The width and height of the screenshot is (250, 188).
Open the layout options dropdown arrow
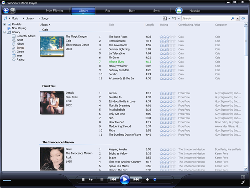click(x=169, y=18)
